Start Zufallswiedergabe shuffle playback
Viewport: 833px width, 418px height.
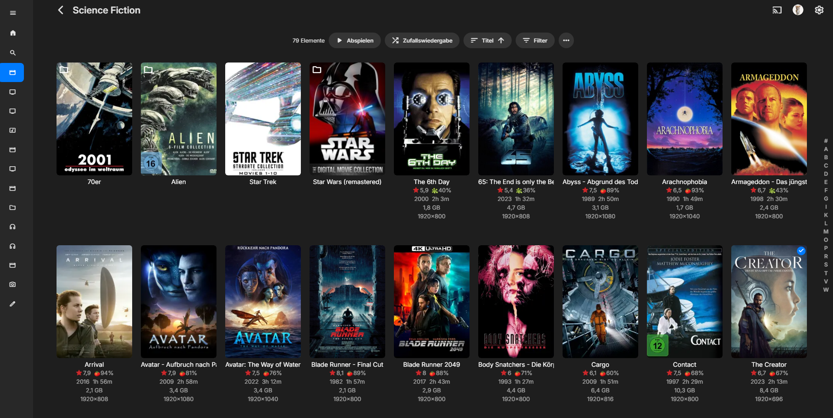pos(422,40)
